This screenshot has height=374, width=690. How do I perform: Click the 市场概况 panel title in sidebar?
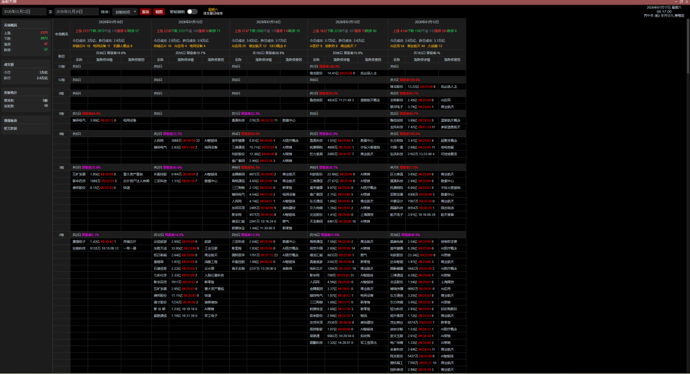[x=11, y=25]
